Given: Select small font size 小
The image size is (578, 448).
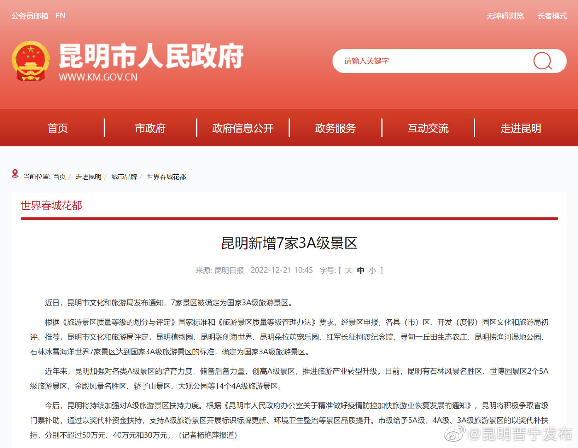Looking at the screenshot, I should click(373, 270).
